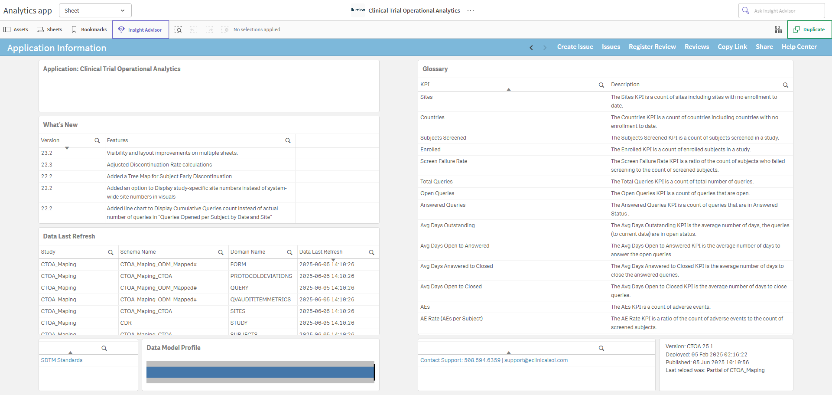Search the Domain Name column
The image size is (832, 395).
[x=289, y=252]
